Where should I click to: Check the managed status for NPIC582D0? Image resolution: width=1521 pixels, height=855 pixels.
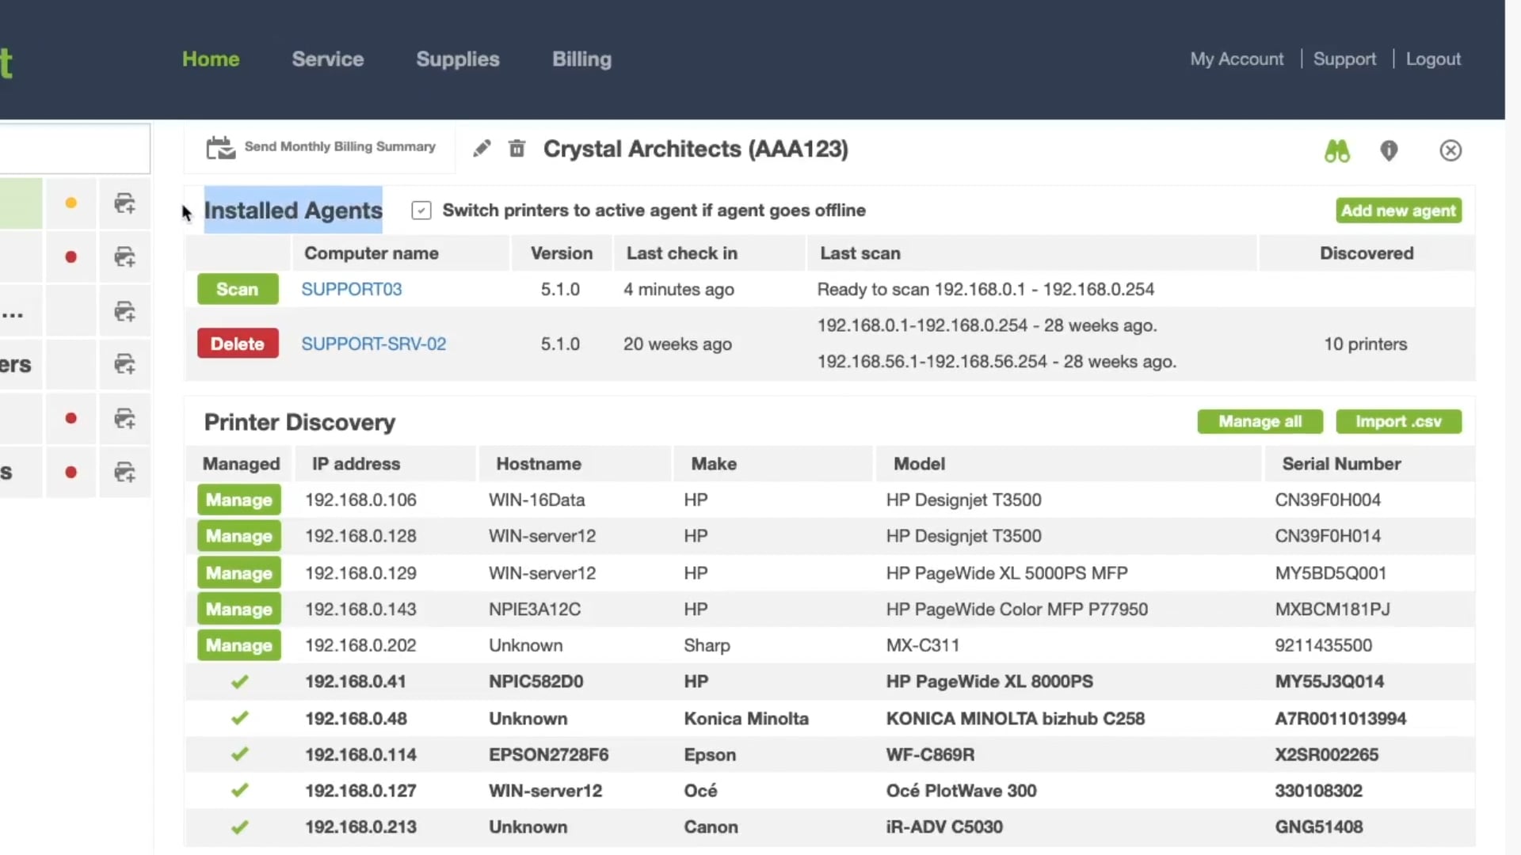click(239, 681)
